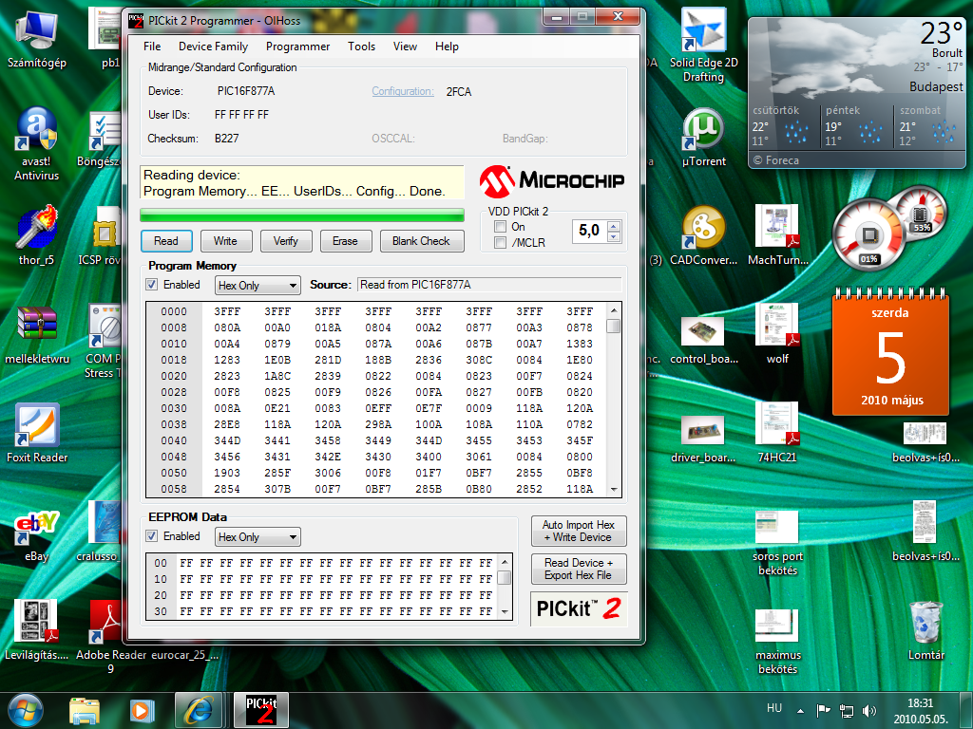Toggle the /MCLR checkbox

coord(500,242)
